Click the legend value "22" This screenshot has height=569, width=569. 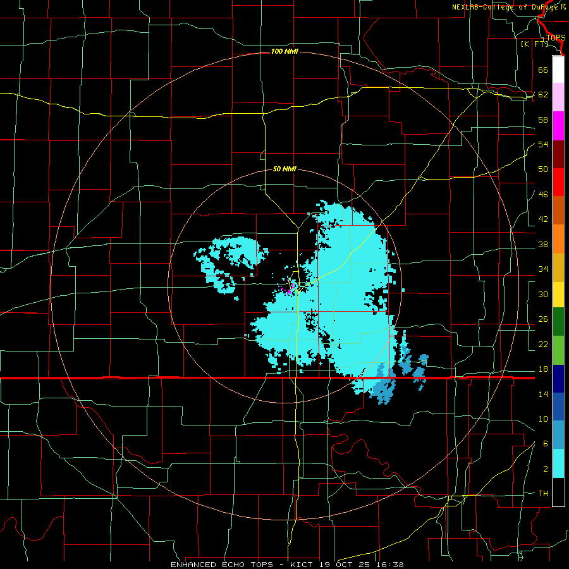coord(543,344)
